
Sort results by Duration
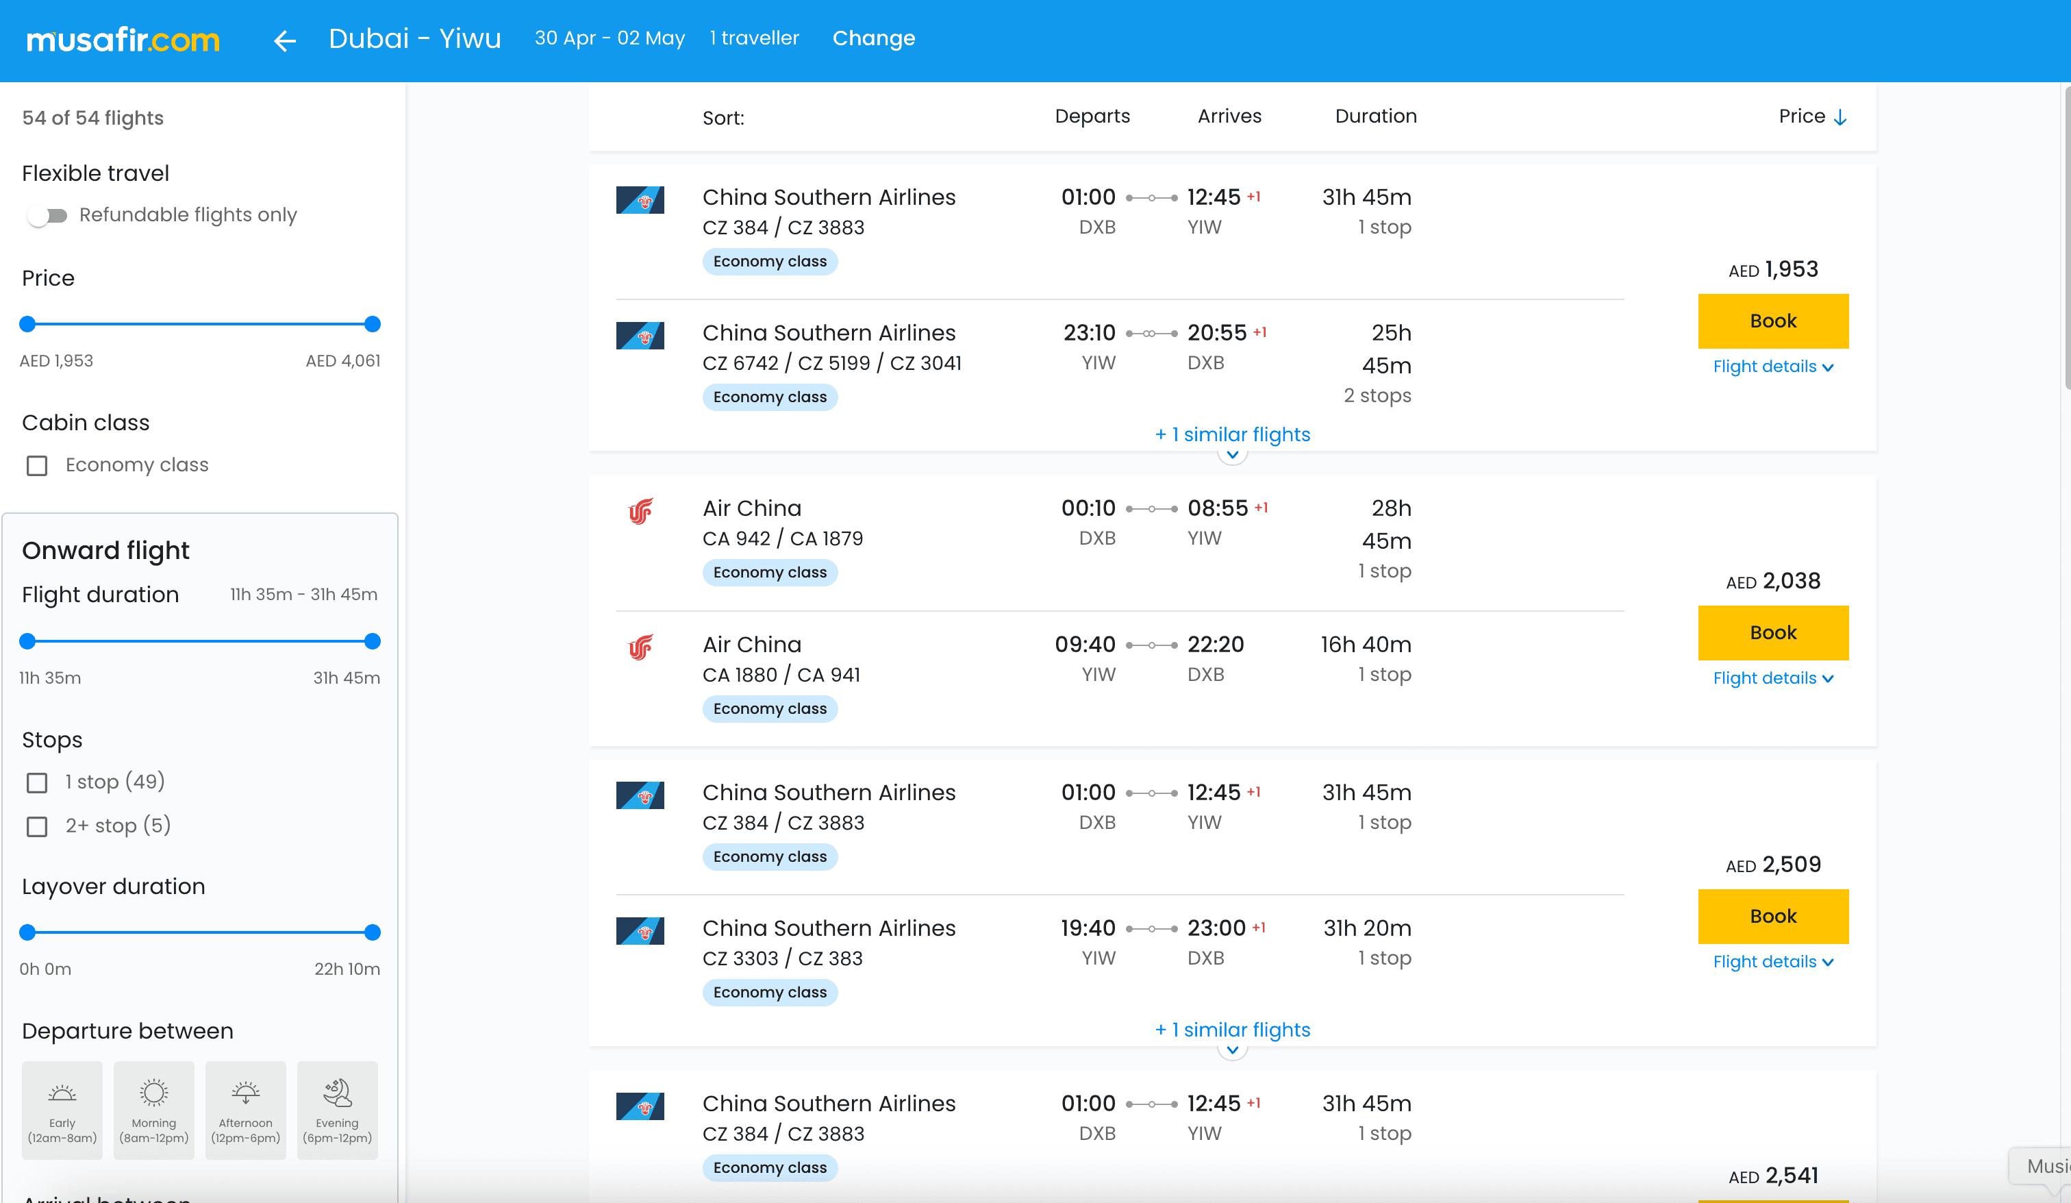click(1375, 116)
